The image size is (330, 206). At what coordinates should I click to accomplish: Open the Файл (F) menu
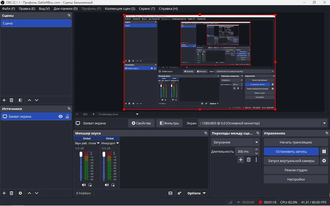(x=9, y=8)
